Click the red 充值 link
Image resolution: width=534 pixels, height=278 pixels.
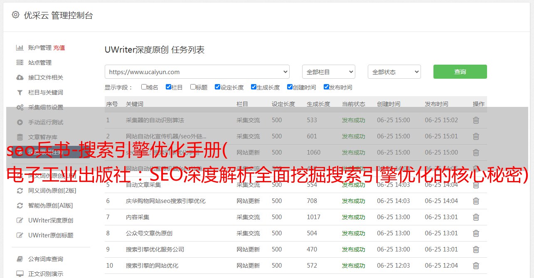(x=59, y=48)
